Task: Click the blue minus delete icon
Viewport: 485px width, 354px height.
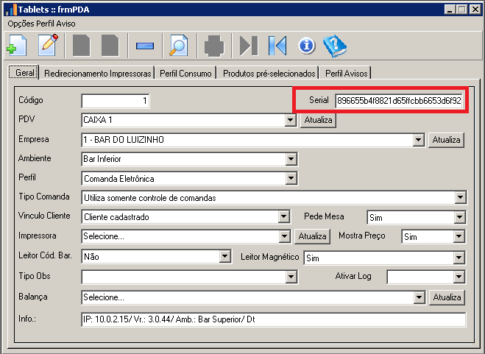Action: (x=145, y=46)
